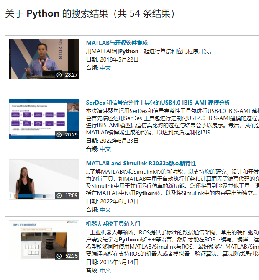Click the play icon on the 52:35 video
Viewport: 259px width, 280px height.
tap(59, 256)
